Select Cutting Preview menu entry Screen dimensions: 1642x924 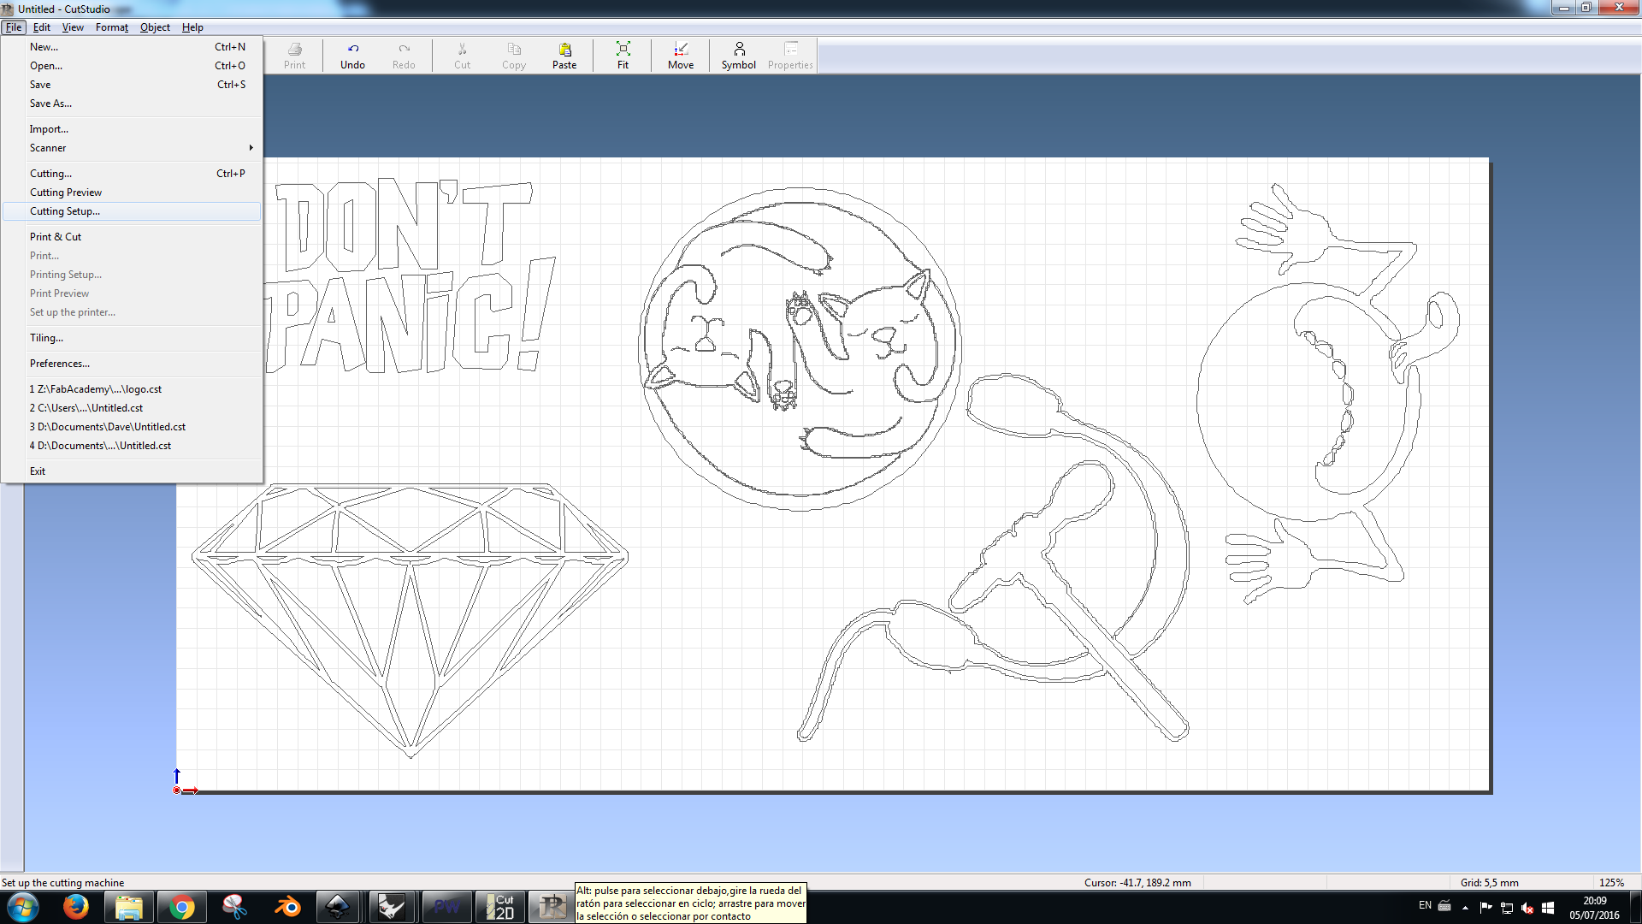coord(132,192)
